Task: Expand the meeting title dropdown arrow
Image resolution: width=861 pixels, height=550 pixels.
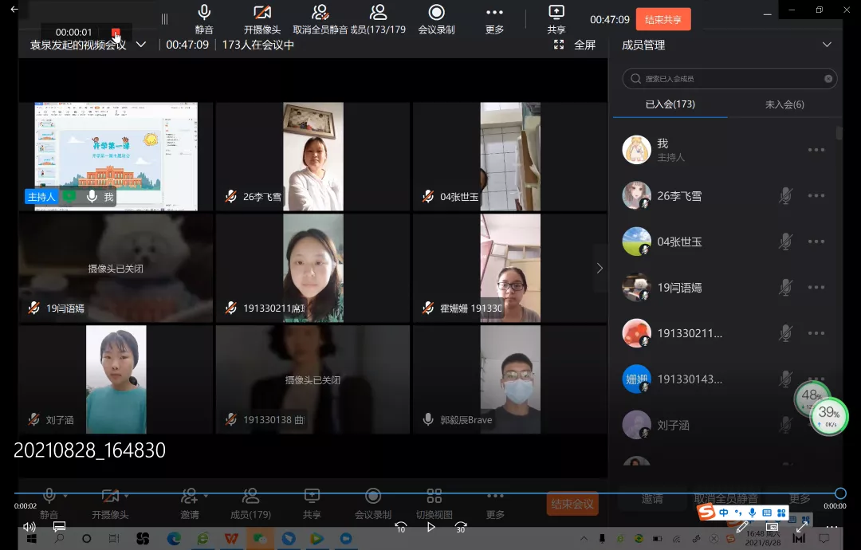Action: 141,45
